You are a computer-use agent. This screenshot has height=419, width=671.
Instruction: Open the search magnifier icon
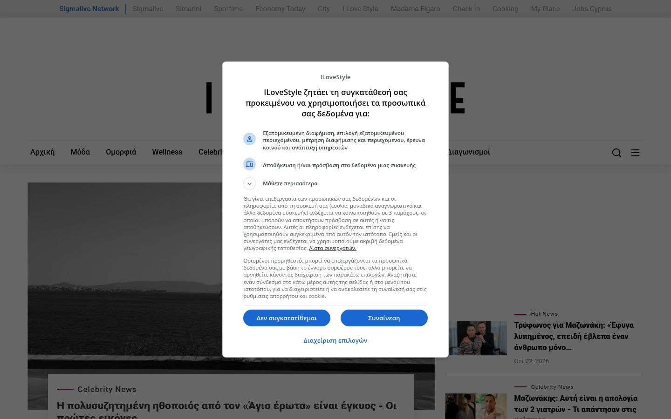pyautogui.click(x=616, y=153)
